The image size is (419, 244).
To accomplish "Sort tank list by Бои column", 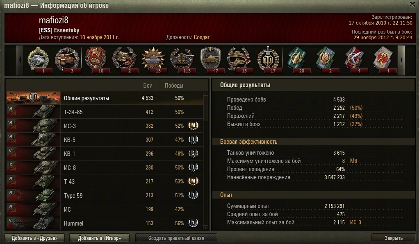I will point(148,86).
